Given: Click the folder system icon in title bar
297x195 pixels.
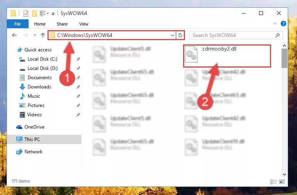Looking at the screenshot, I should [x=13, y=13].
